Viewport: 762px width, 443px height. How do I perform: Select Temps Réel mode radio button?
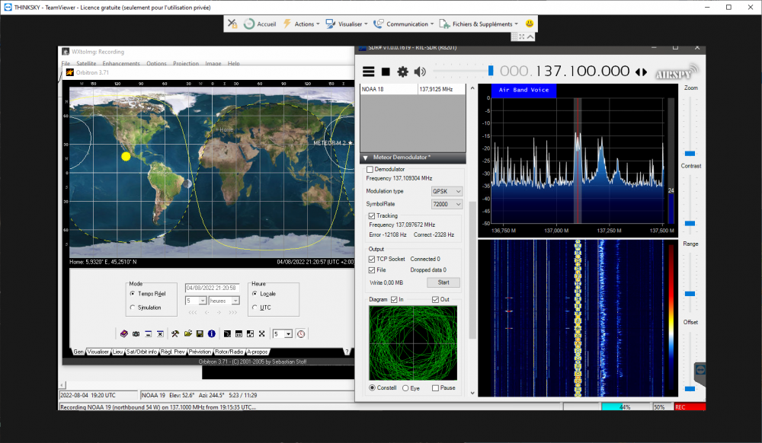click(x=133, y=294)
